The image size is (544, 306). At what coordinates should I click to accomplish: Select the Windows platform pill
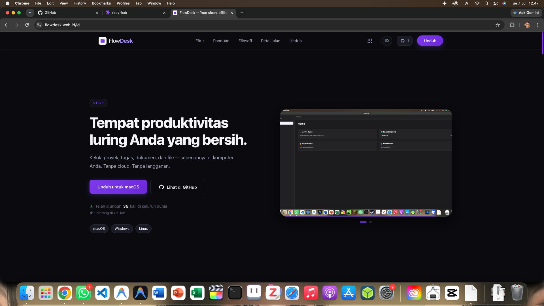[122, 229]
